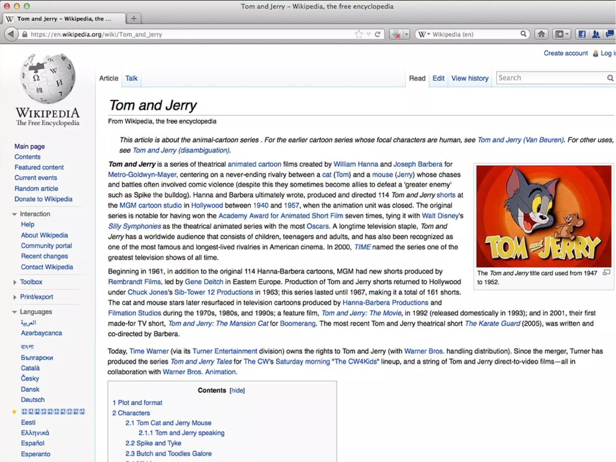The width and height of the screenshot is (616, 462).
Task: Switch to Deutsch language version
Action: (32, 400)
